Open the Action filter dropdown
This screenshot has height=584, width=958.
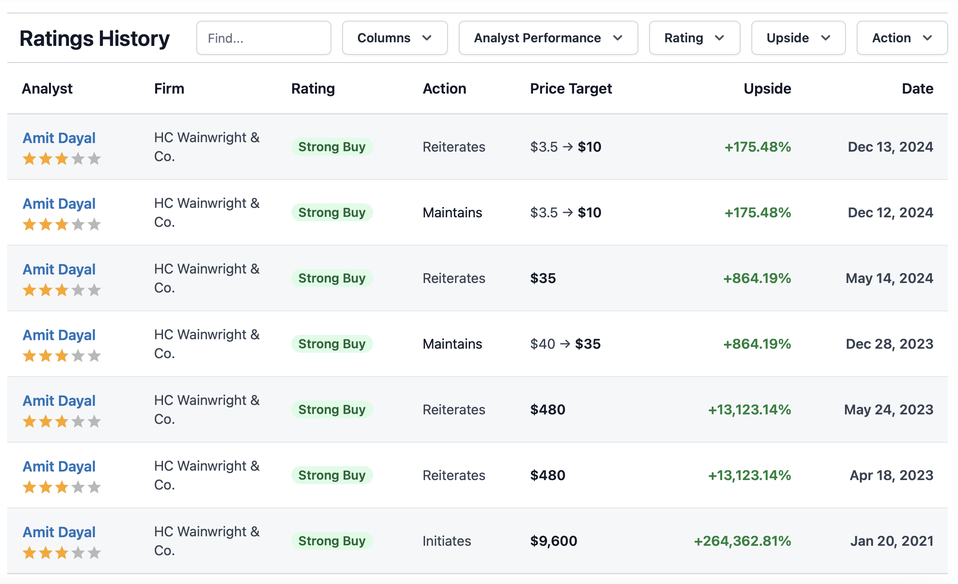click(901, 38)
